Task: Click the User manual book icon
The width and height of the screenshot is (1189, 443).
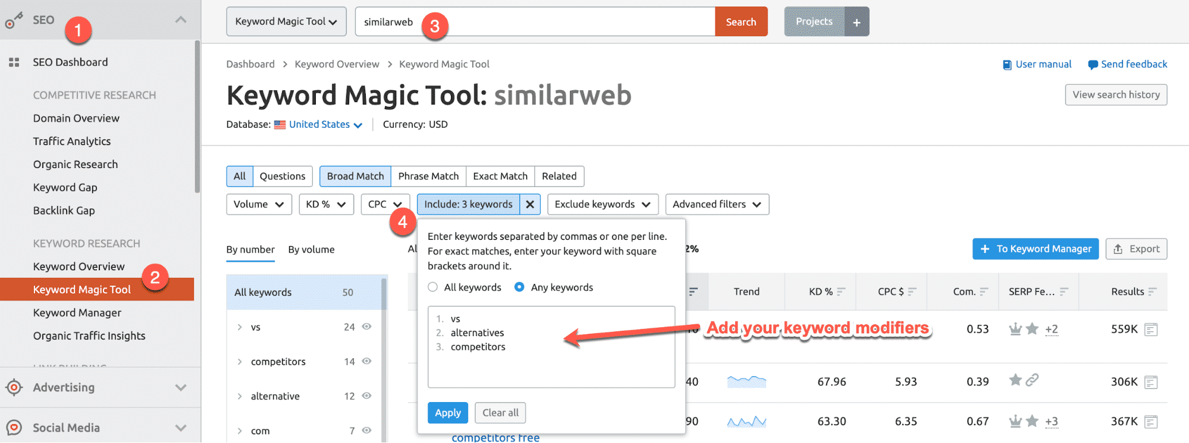Action: pyautogui.click(x=1006, y=65)
